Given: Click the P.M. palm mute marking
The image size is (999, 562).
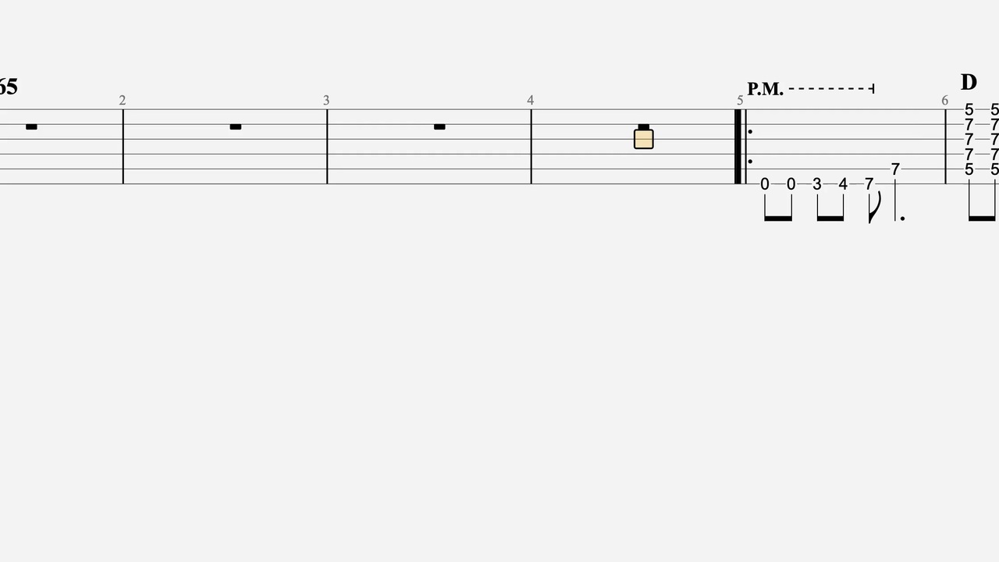Looking at the screenshot, I should [765, 89].
